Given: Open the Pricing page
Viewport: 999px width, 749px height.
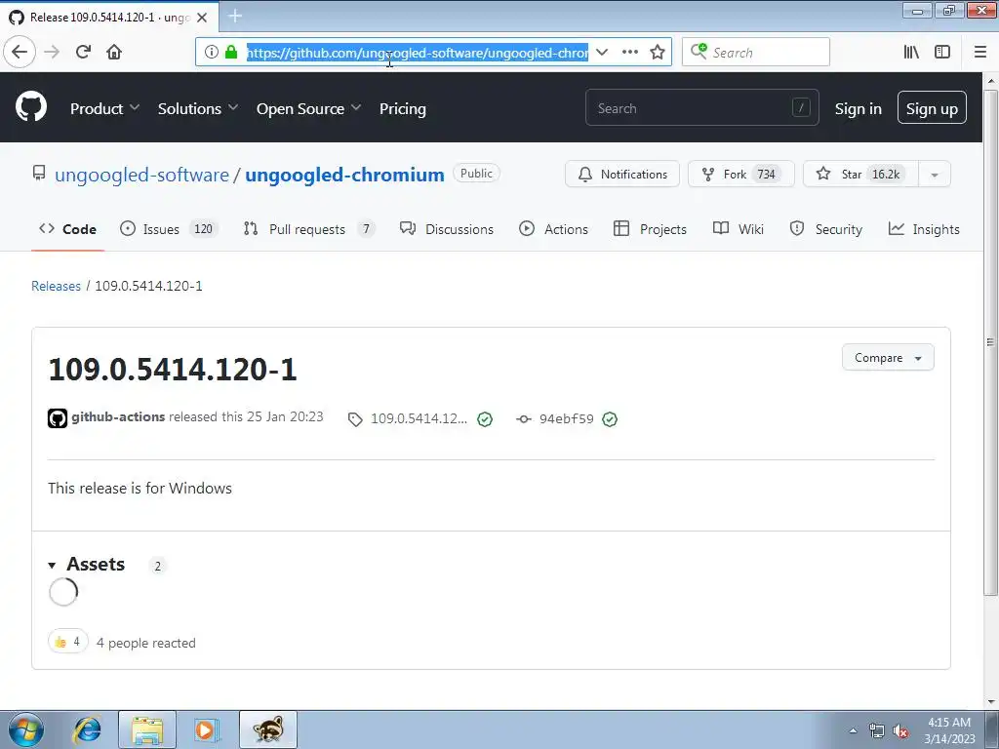Looking at the screenshot, I should point(403,109).
